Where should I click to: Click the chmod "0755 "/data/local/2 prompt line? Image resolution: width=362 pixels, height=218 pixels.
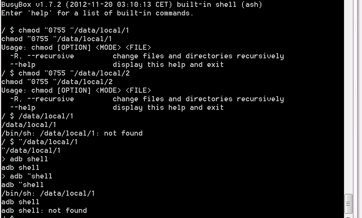66,73
